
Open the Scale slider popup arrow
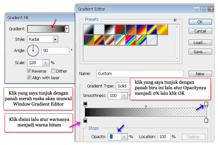tap(46, 63)
